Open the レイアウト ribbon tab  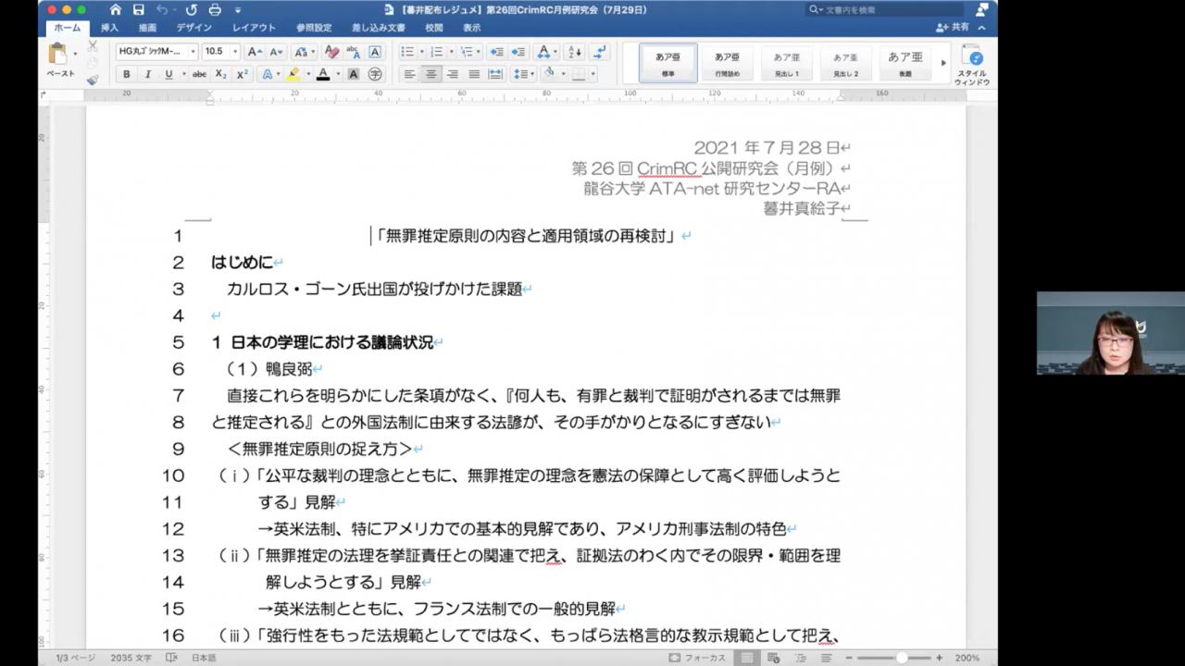click(x=254, y=28)
